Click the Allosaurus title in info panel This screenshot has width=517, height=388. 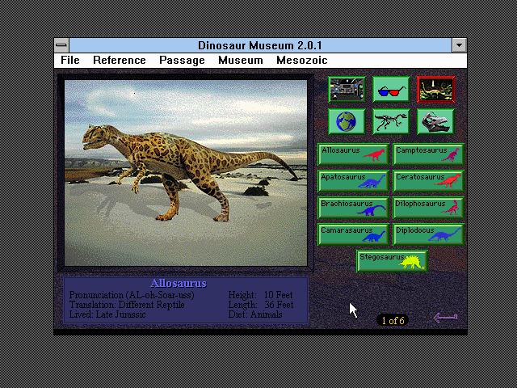click(x=179, y=283)
